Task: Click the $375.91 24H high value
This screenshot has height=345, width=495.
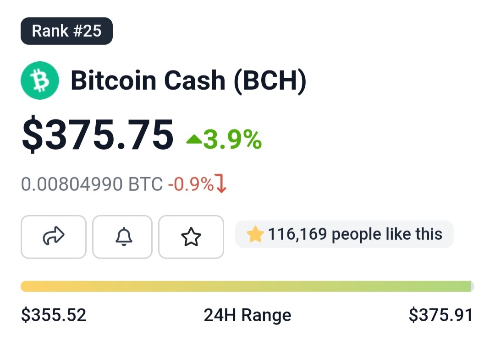Action: click(x=441, y=315)
